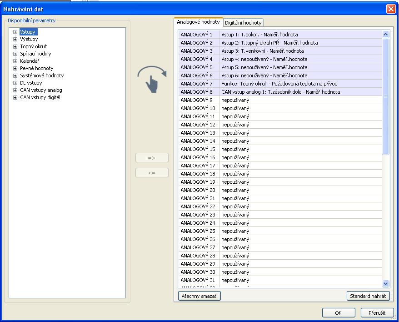Expand the Topný okruh tree node

[15, 47]
